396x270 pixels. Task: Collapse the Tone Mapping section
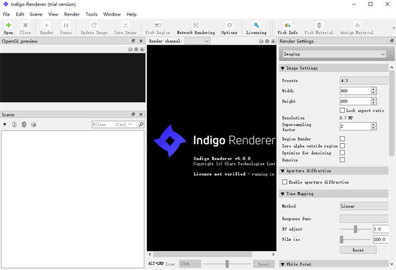point(283,194)
